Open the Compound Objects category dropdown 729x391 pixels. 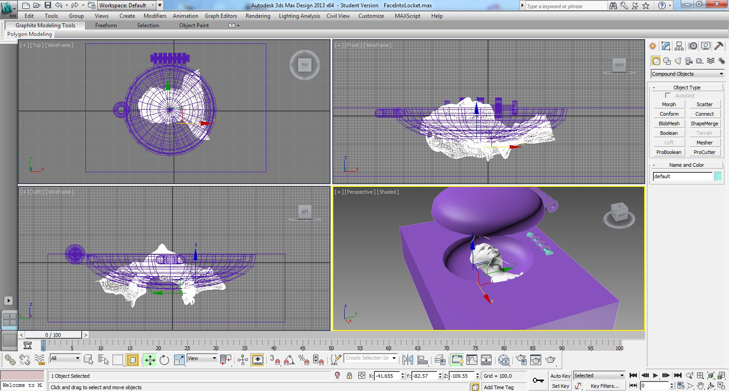coord(688,74)
